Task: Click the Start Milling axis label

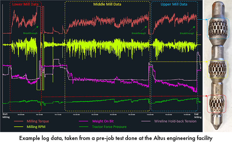Action: tap(6, 116)
